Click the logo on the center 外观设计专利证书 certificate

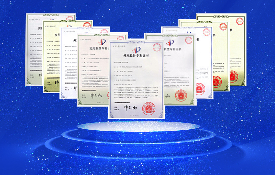click(x=136, y=50)
